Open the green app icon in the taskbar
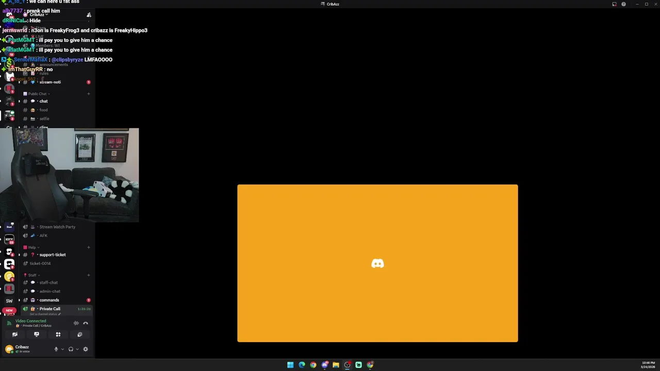 click(358, 365)
